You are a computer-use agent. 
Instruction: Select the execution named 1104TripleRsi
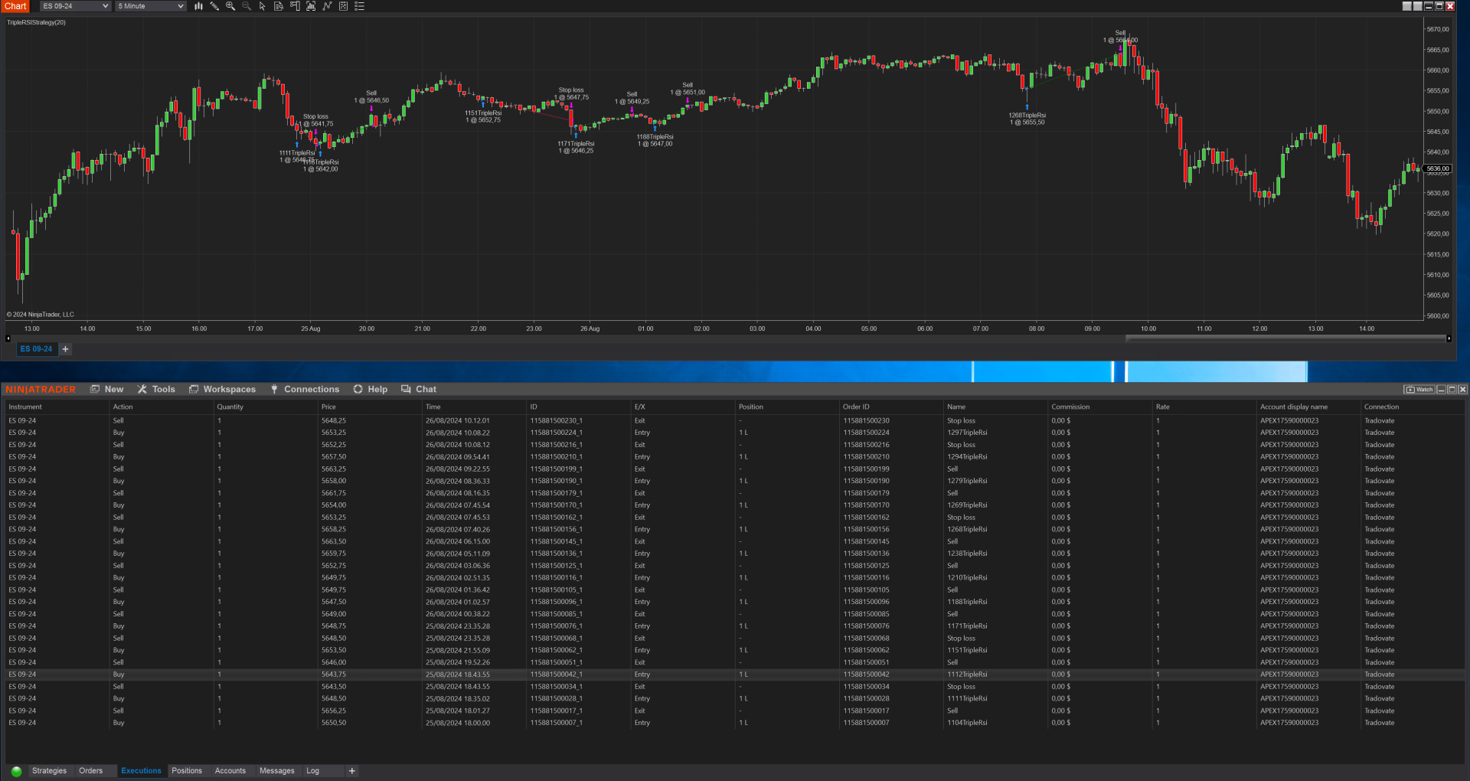(967, 723)
